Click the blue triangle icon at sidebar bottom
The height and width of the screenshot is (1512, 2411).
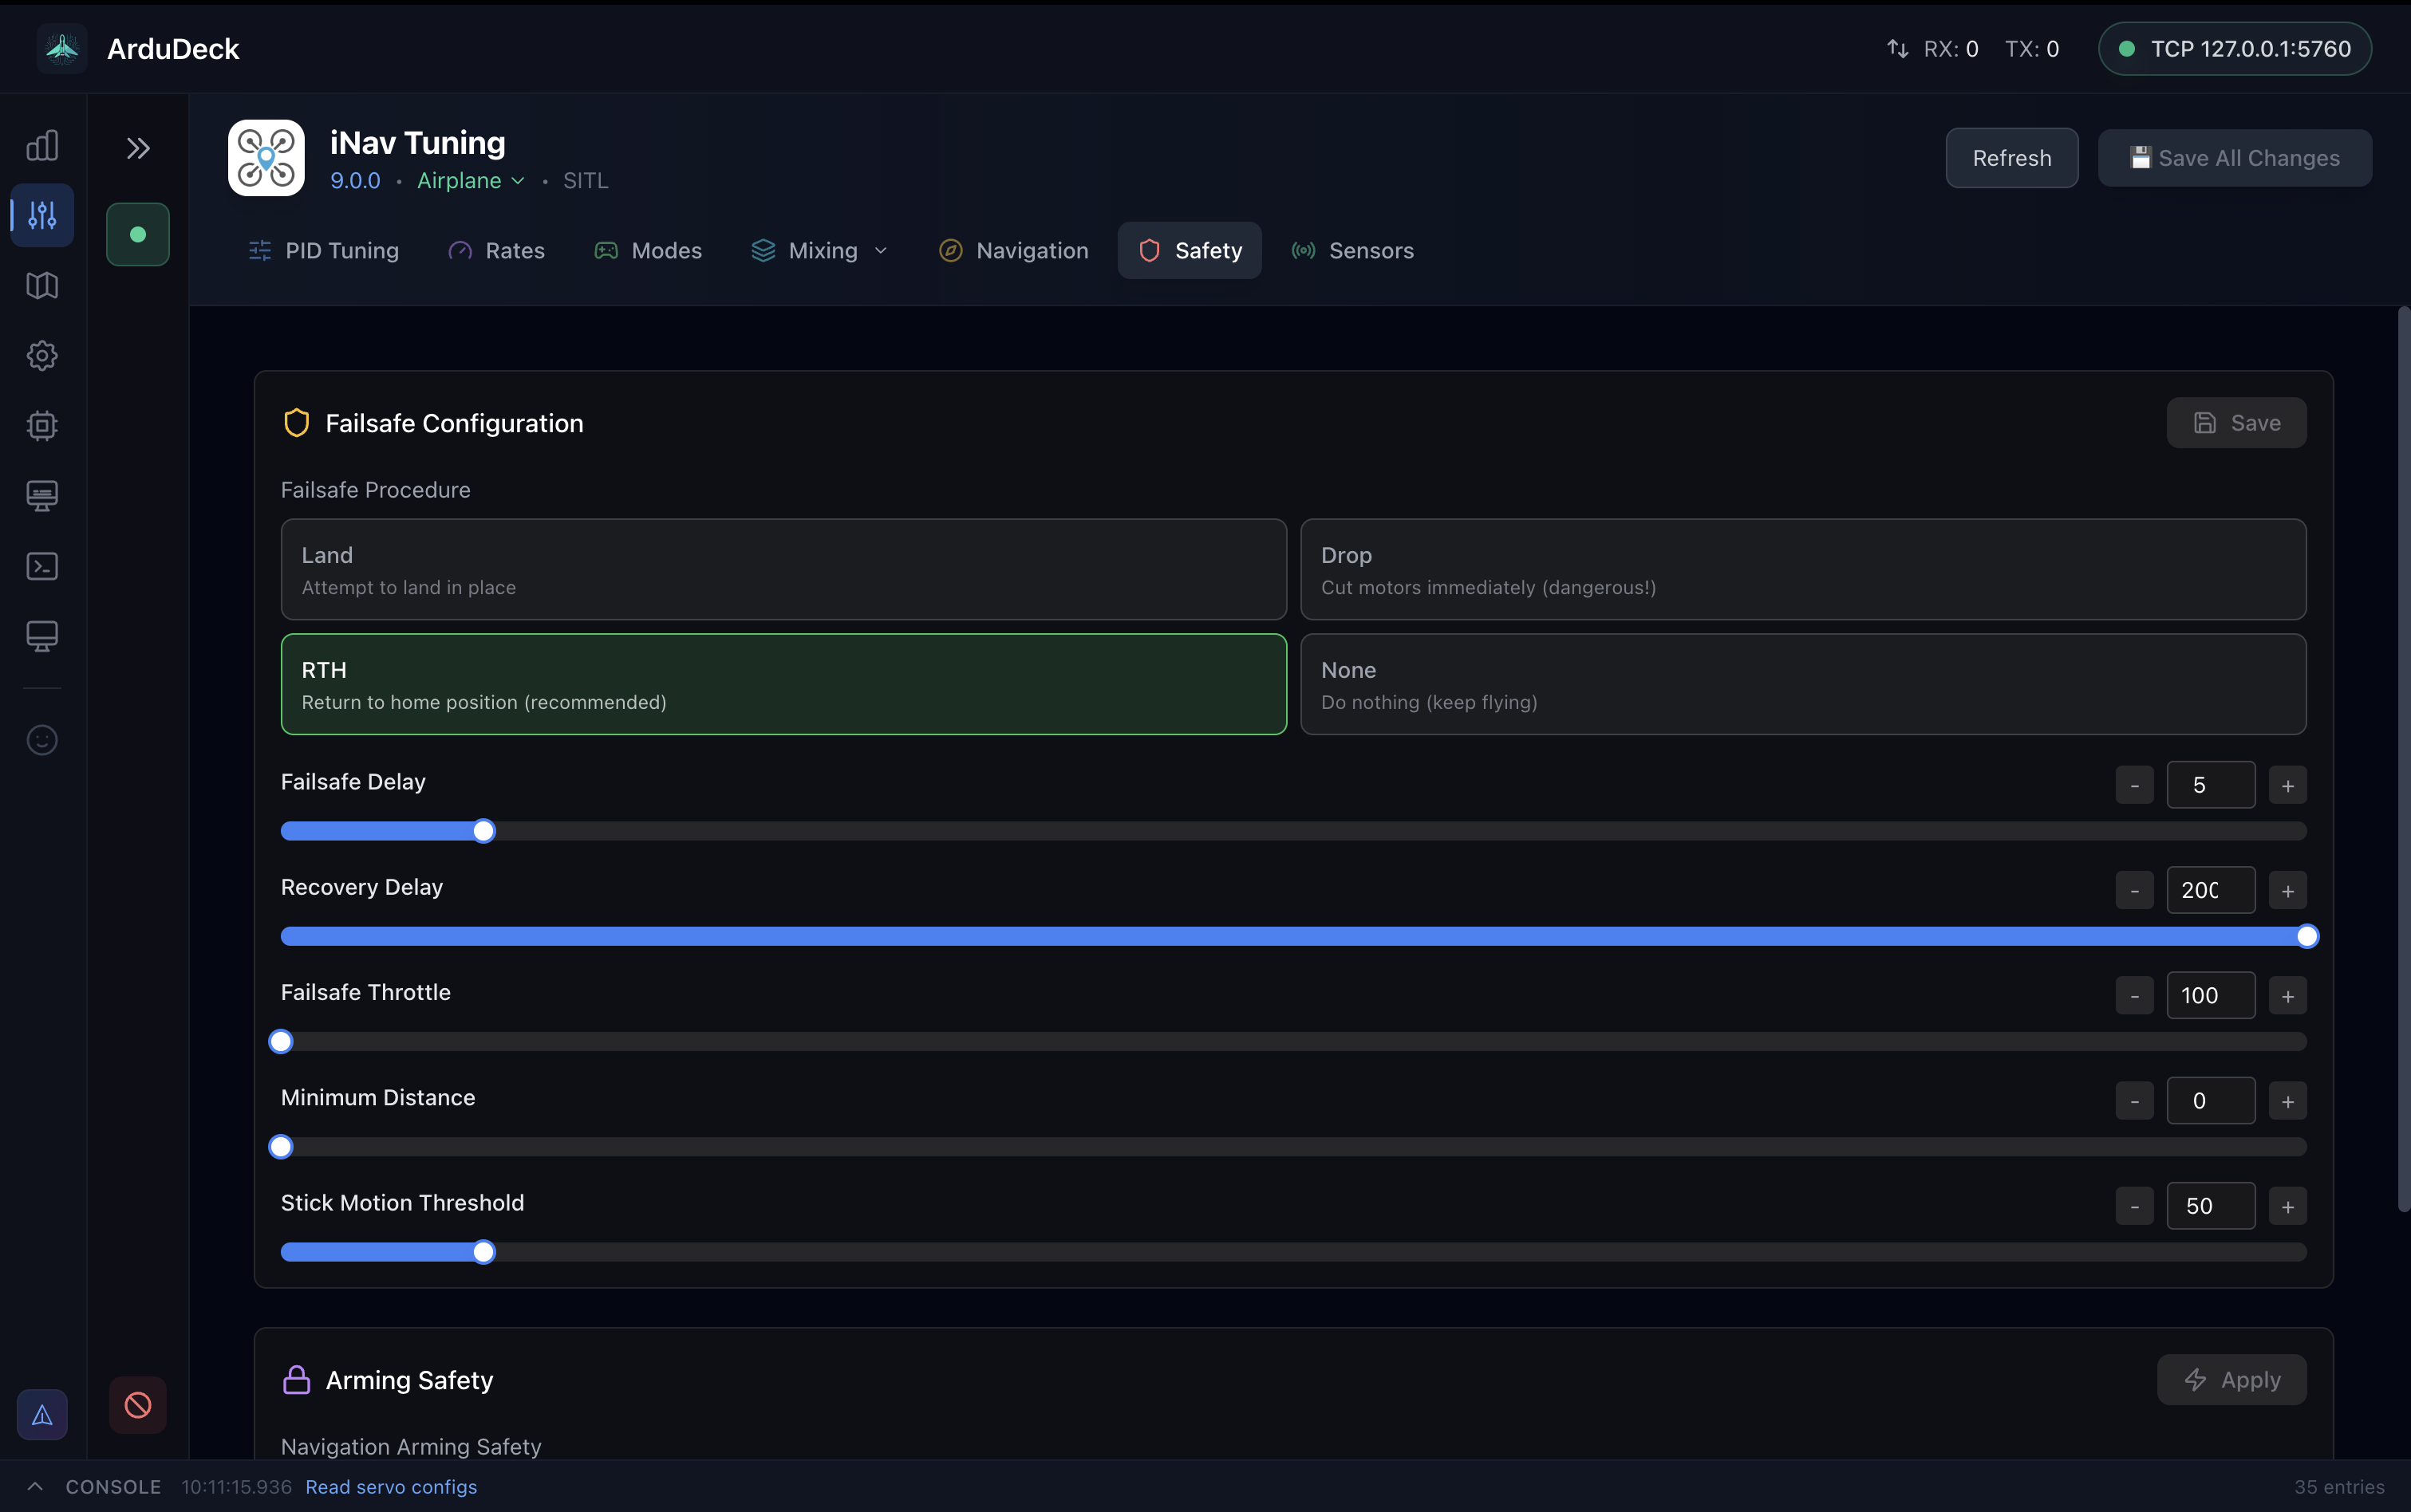point(42,1414)
